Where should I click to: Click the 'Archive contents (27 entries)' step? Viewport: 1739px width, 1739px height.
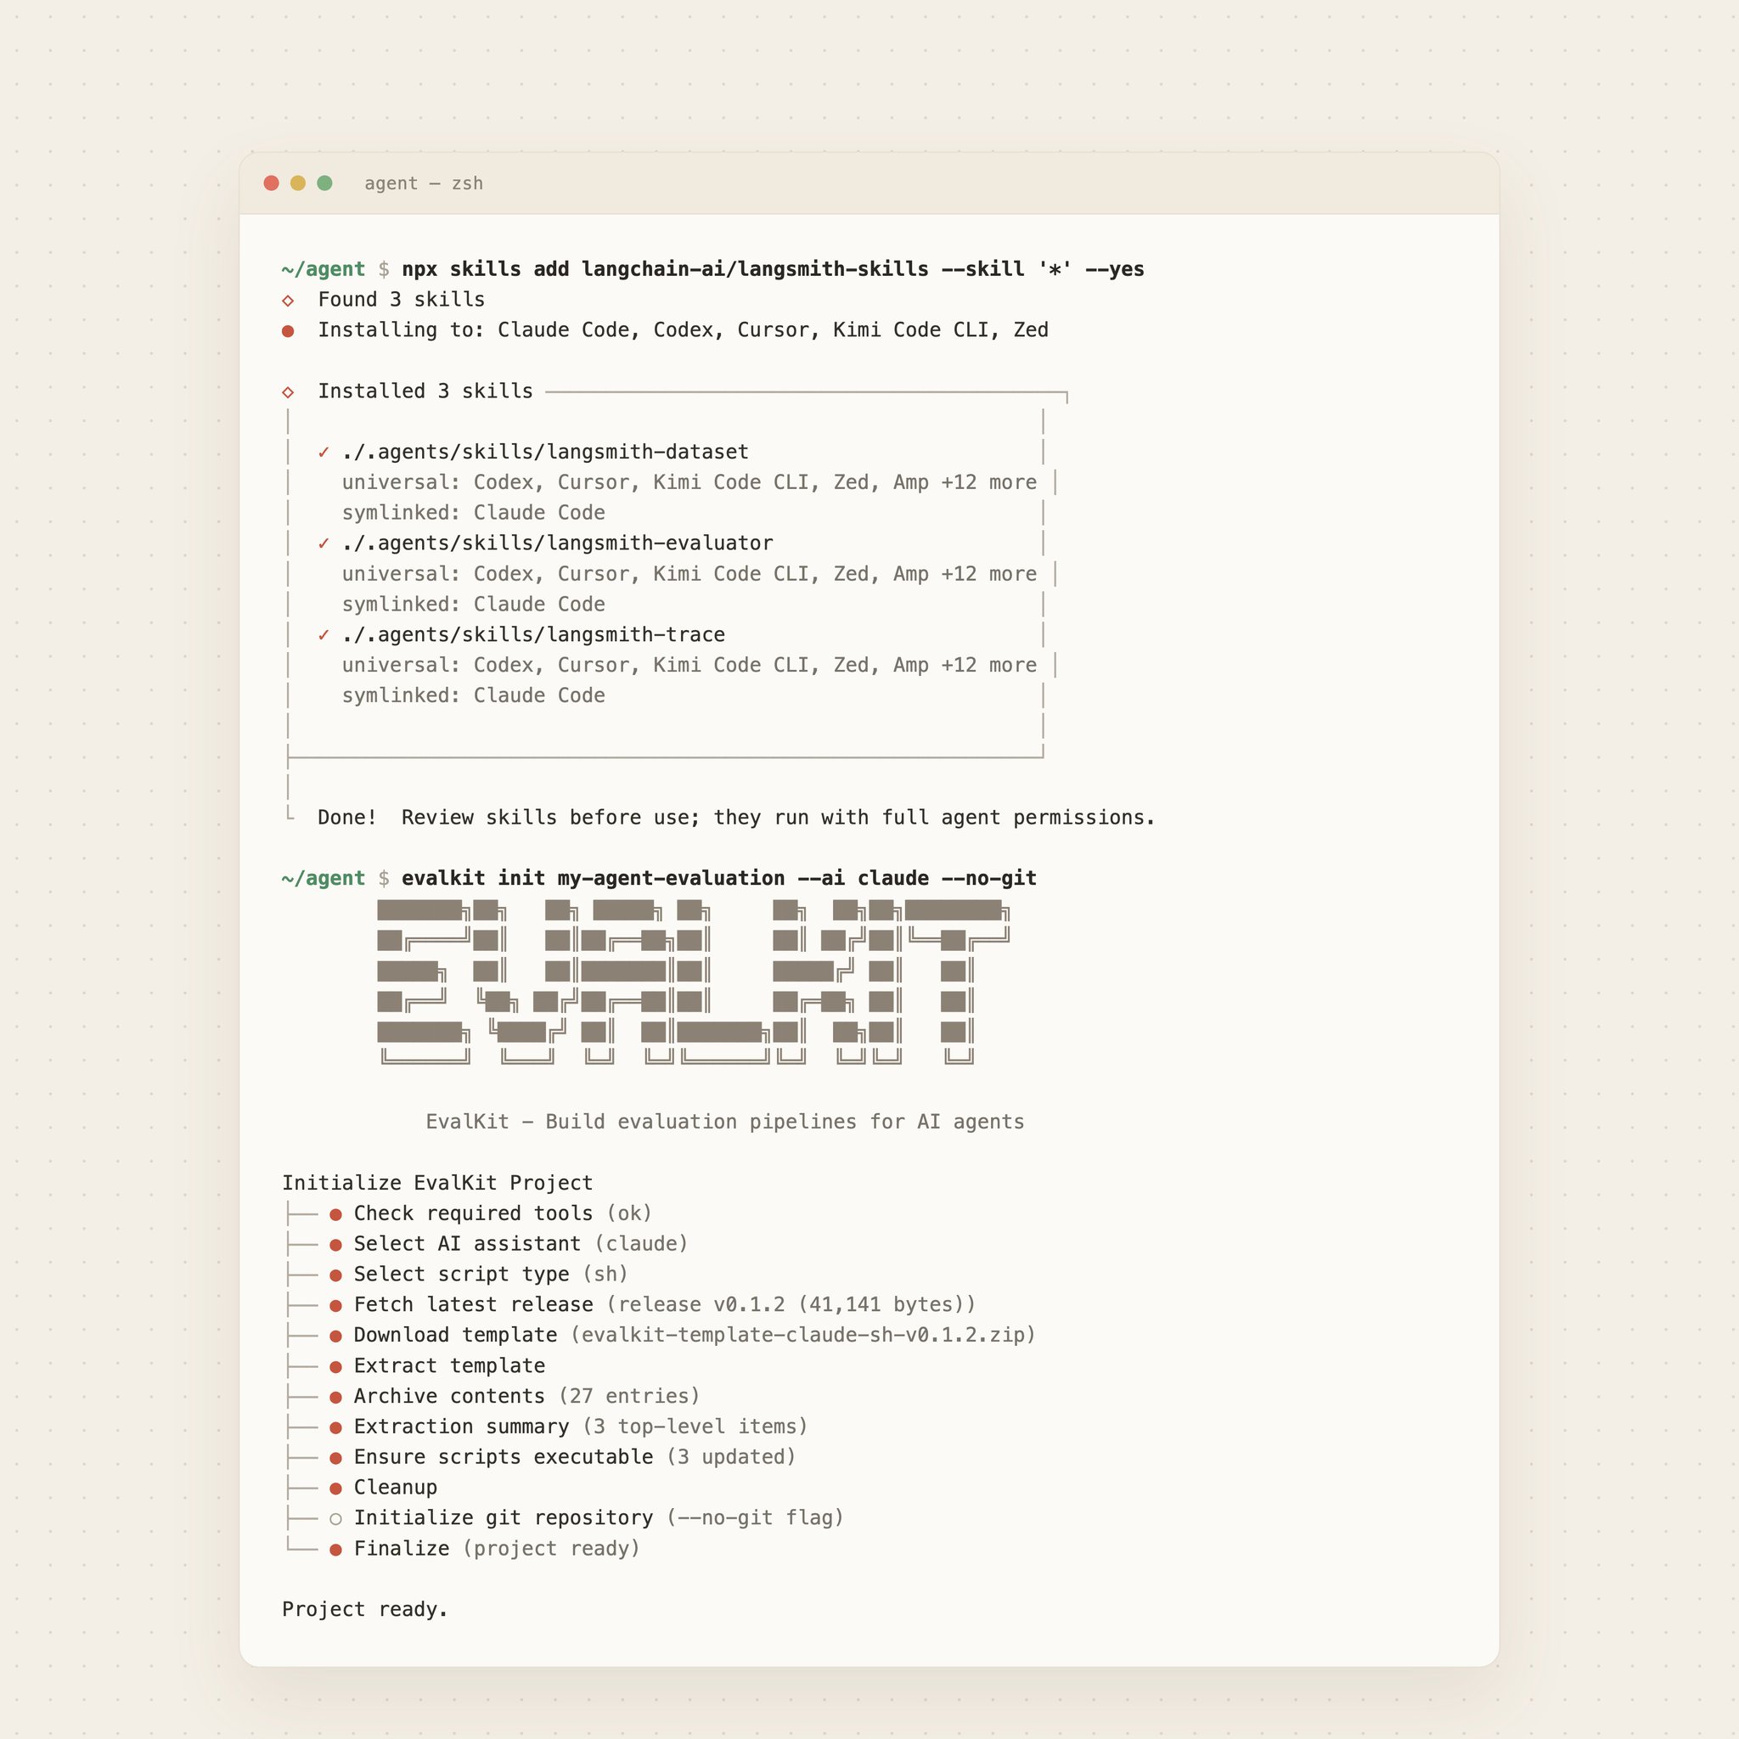coord(527,1397)
